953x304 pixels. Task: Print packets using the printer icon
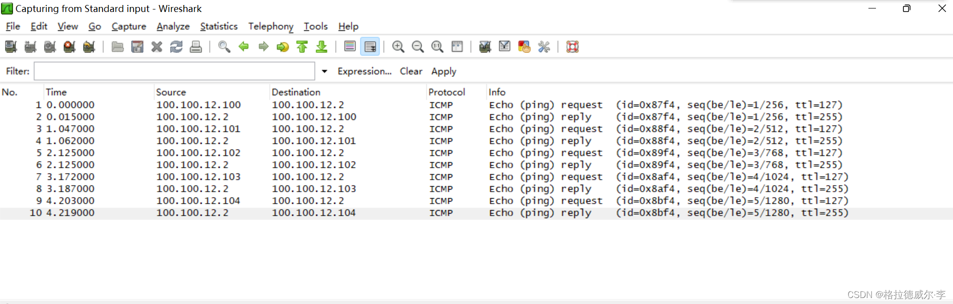[196, 47]
